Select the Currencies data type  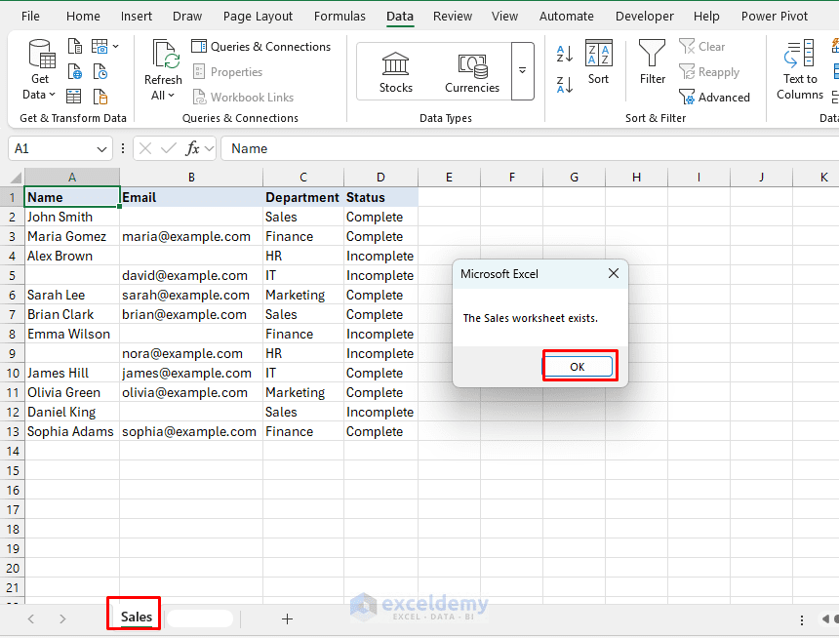(x=472, y=72)
